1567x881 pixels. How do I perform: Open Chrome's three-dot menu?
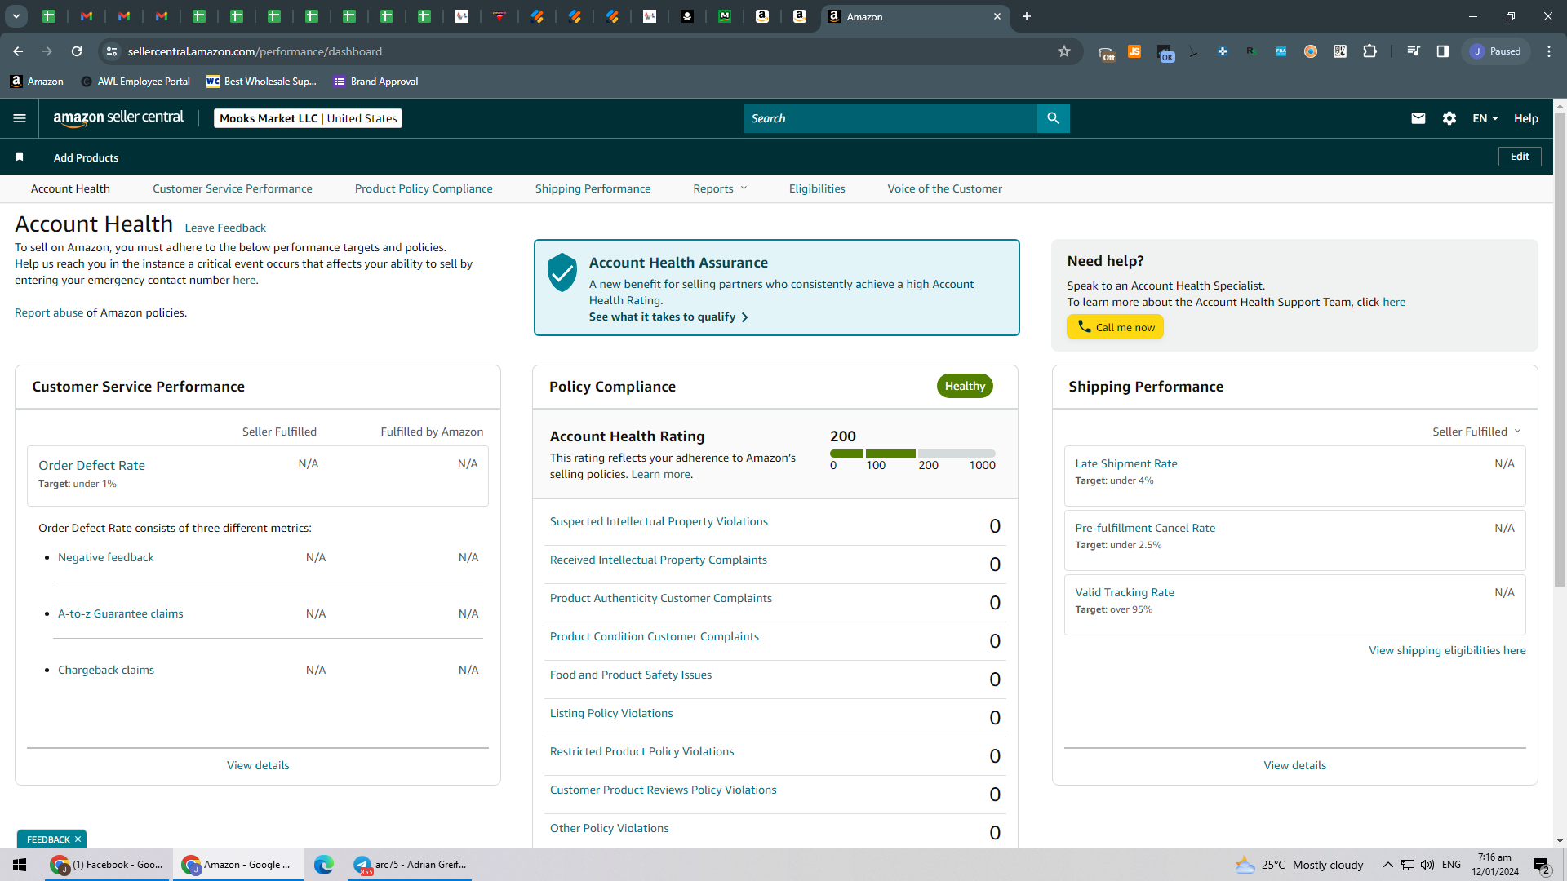click(x=1549, y=51)
